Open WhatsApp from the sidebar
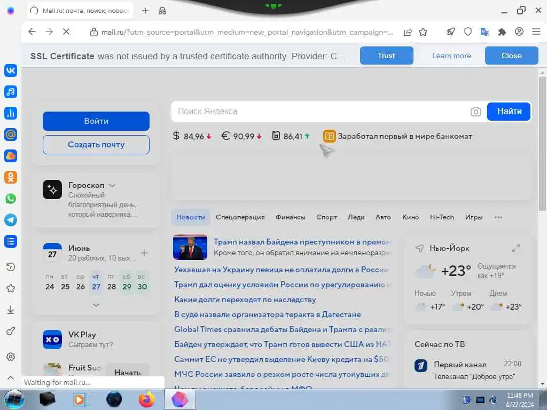 [x=11, y=199]
